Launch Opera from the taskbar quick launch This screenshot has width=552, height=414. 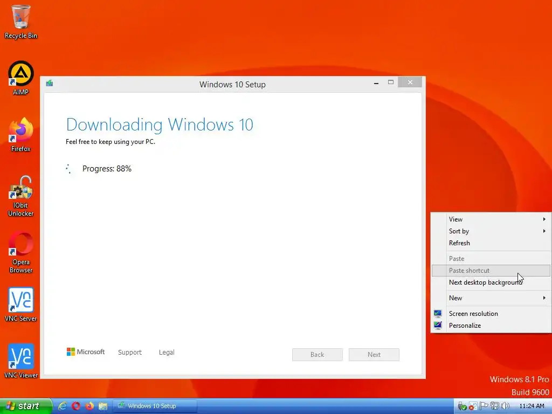[75, 406]
